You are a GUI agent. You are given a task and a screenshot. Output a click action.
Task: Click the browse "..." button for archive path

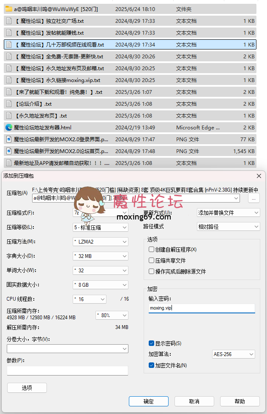coord(254,198)
